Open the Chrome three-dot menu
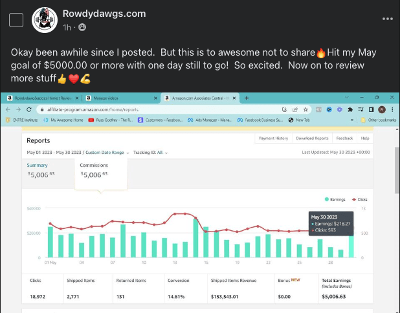This screenshot has height=313, width=400. pos(392,109)
